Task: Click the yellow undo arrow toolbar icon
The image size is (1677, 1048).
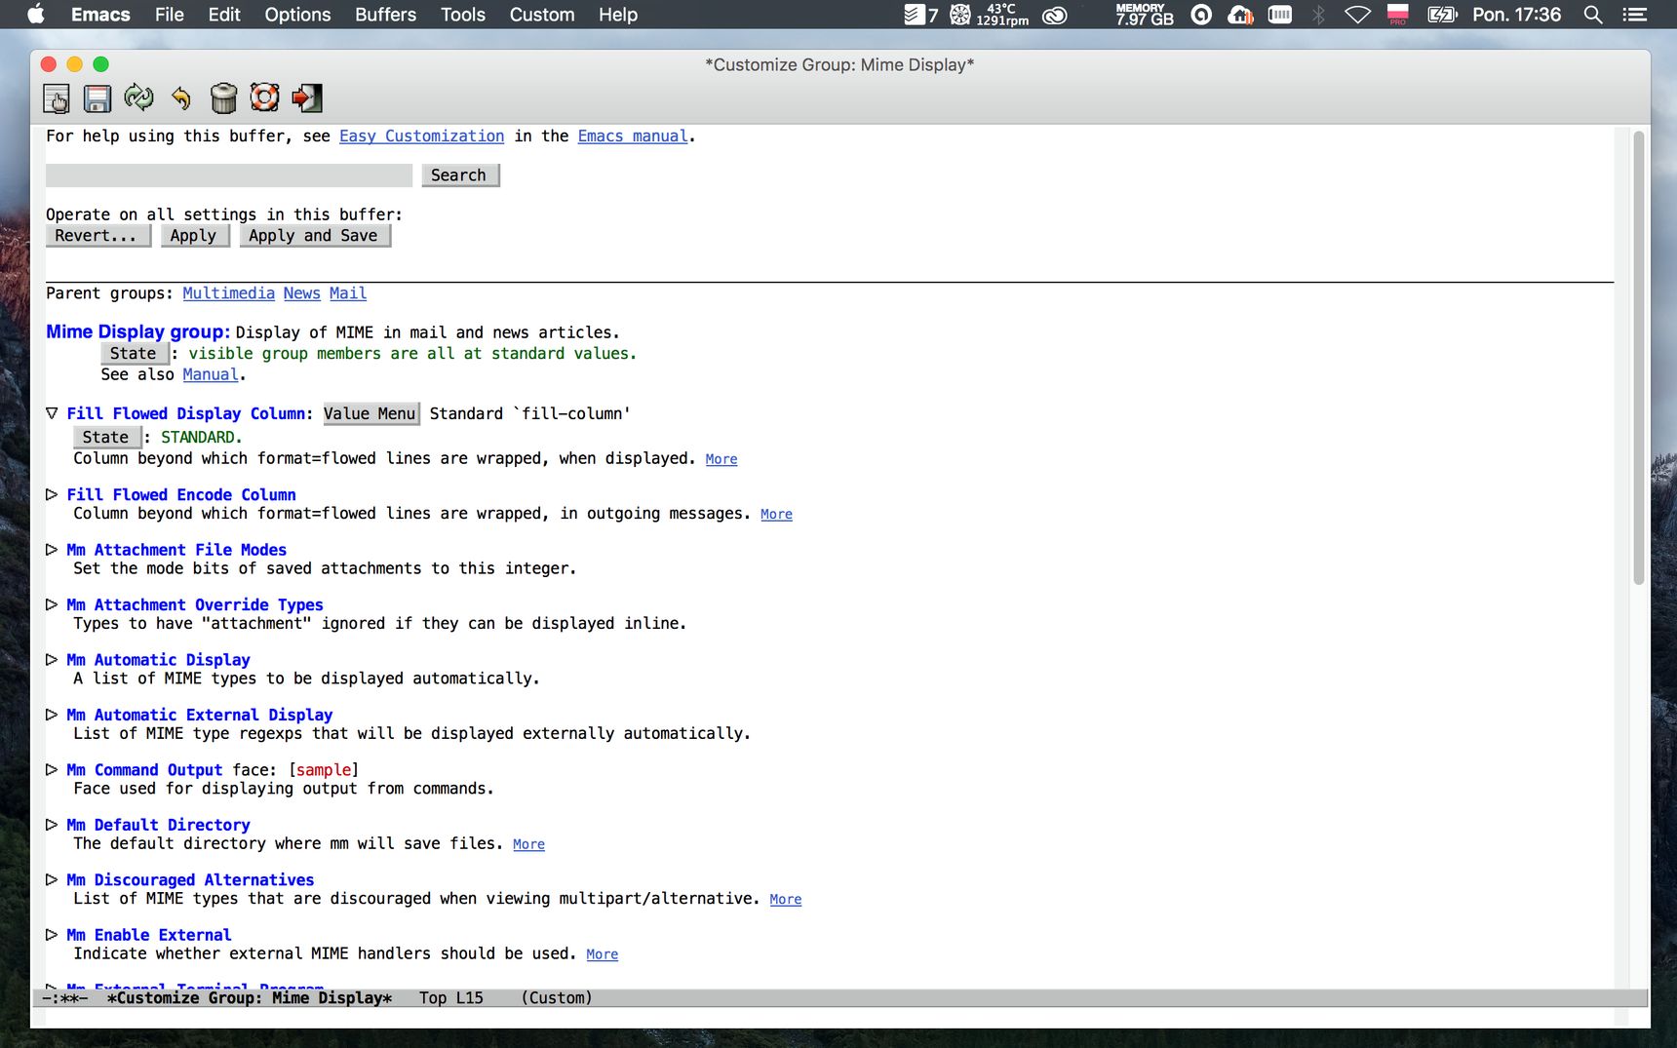Action: point(181,97)
